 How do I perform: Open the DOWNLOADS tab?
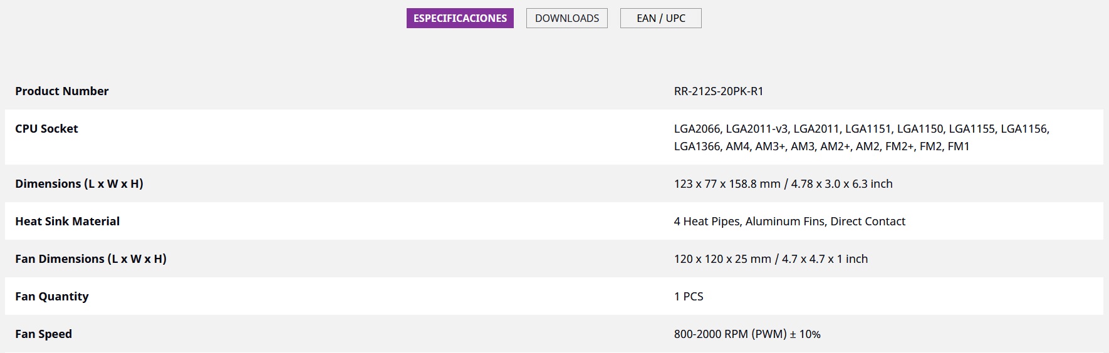pos(566,18)
